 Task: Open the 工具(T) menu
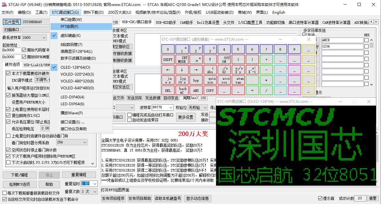(41, 12)
